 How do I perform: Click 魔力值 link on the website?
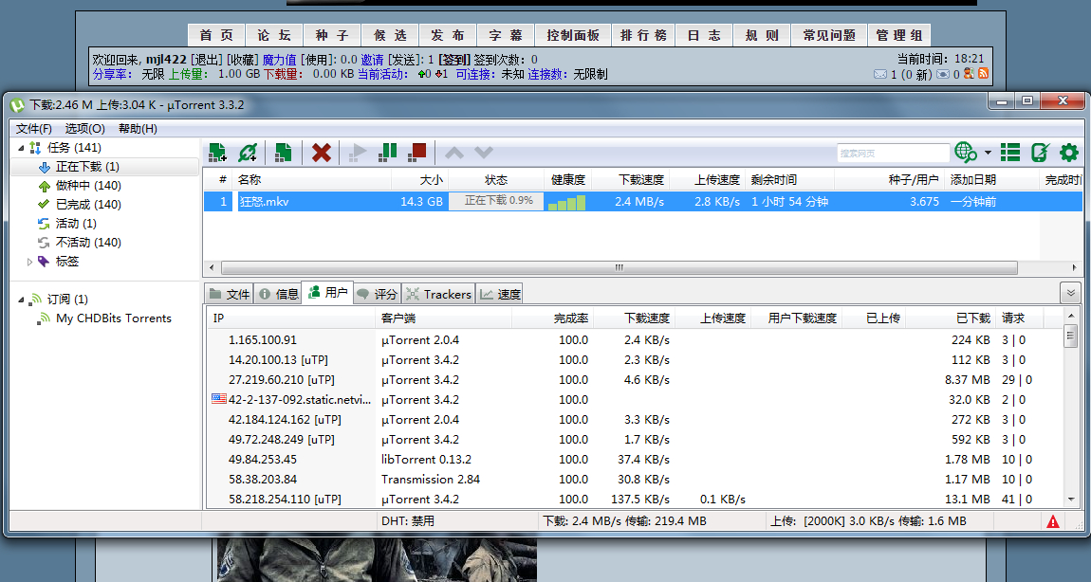(x=280, y=60)
